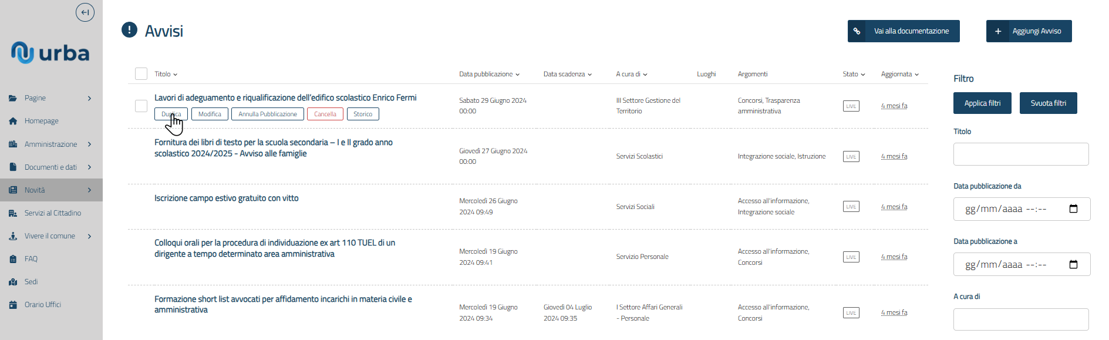Toggle the select-all checkbox in table header
Image resolution: width=1109 pixels, height=340 pixels.
141,74
